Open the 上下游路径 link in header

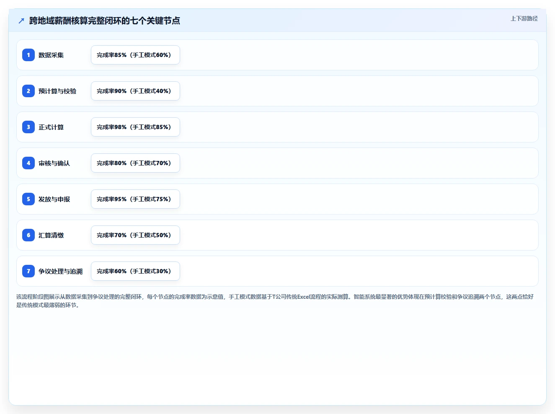click(524, 18)
